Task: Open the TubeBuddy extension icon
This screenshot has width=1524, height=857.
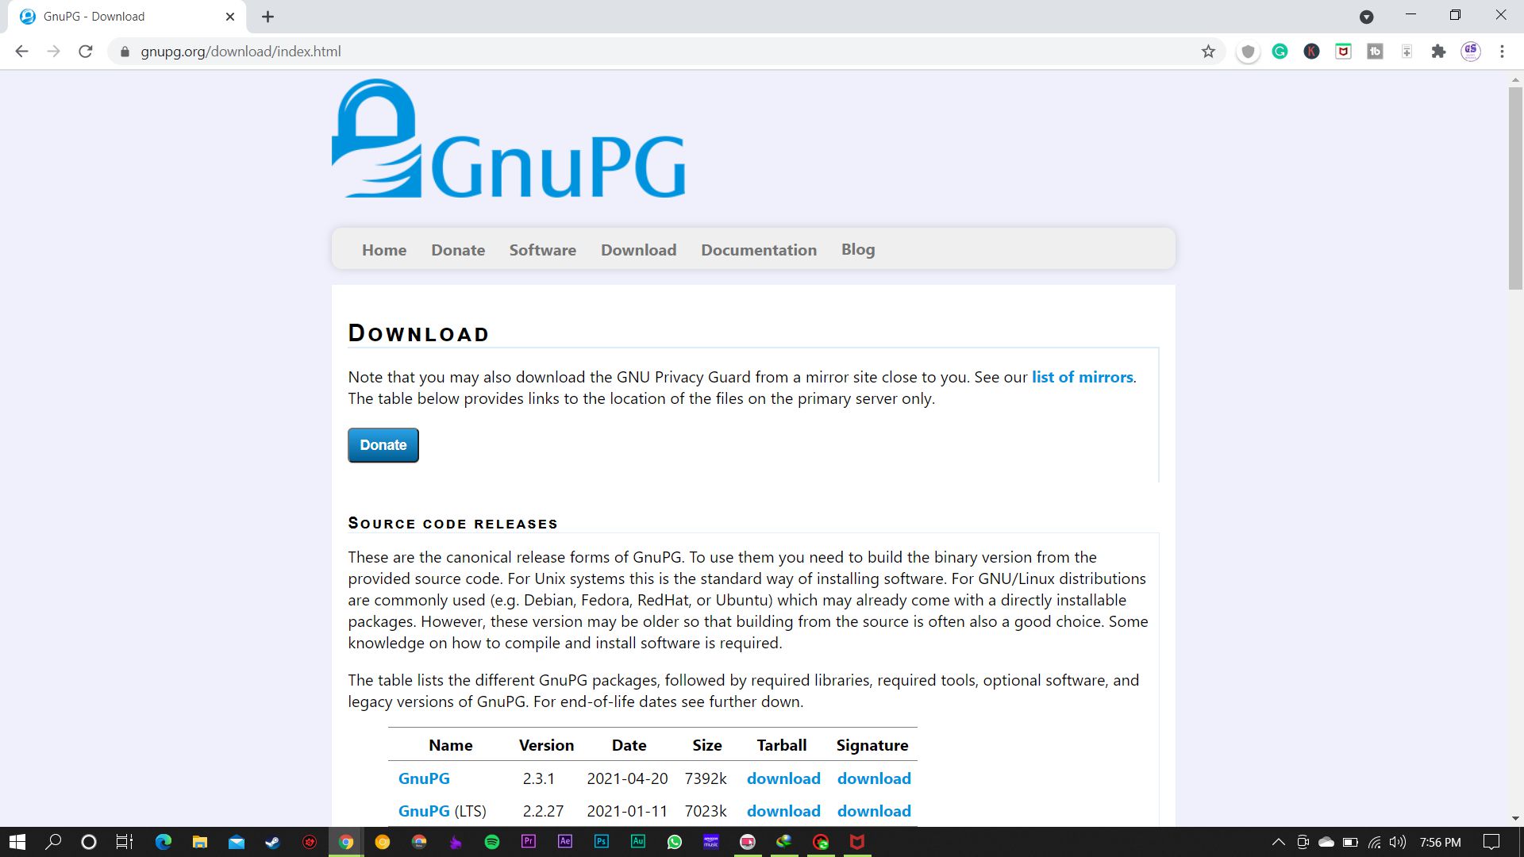Action: coord(1375,52)
